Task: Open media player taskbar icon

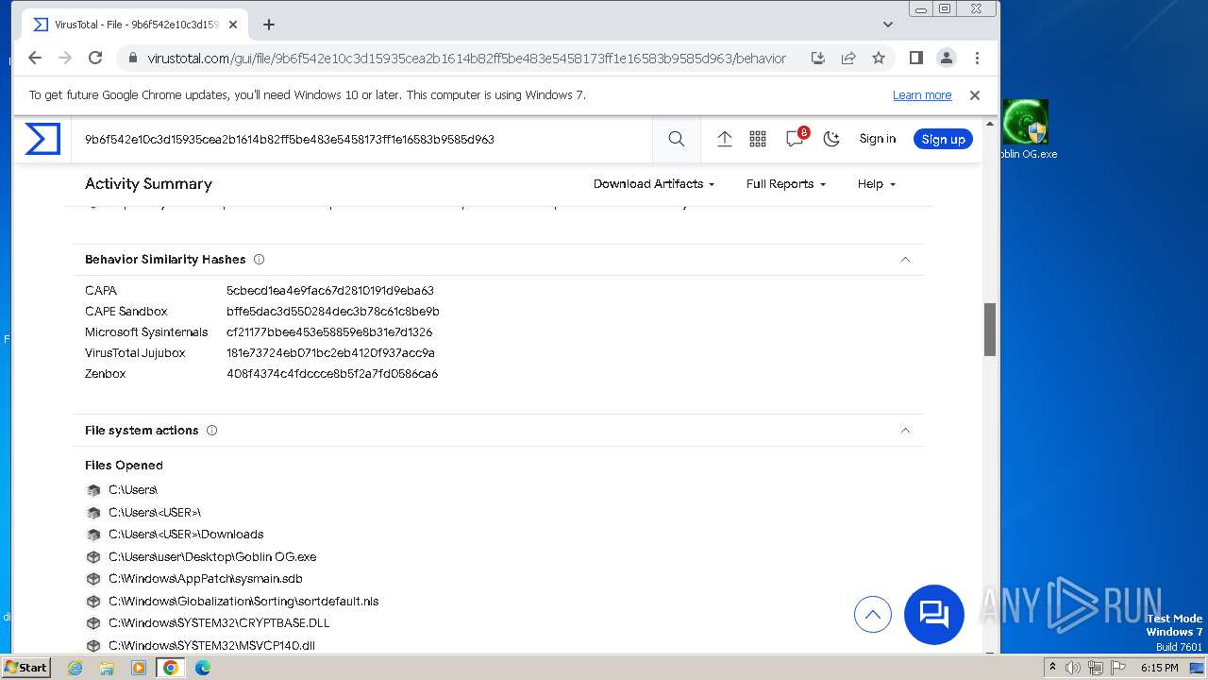Action: tap(139, 668)
